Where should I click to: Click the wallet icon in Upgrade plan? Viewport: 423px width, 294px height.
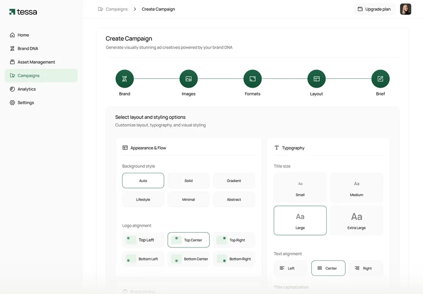pos(360,9)
